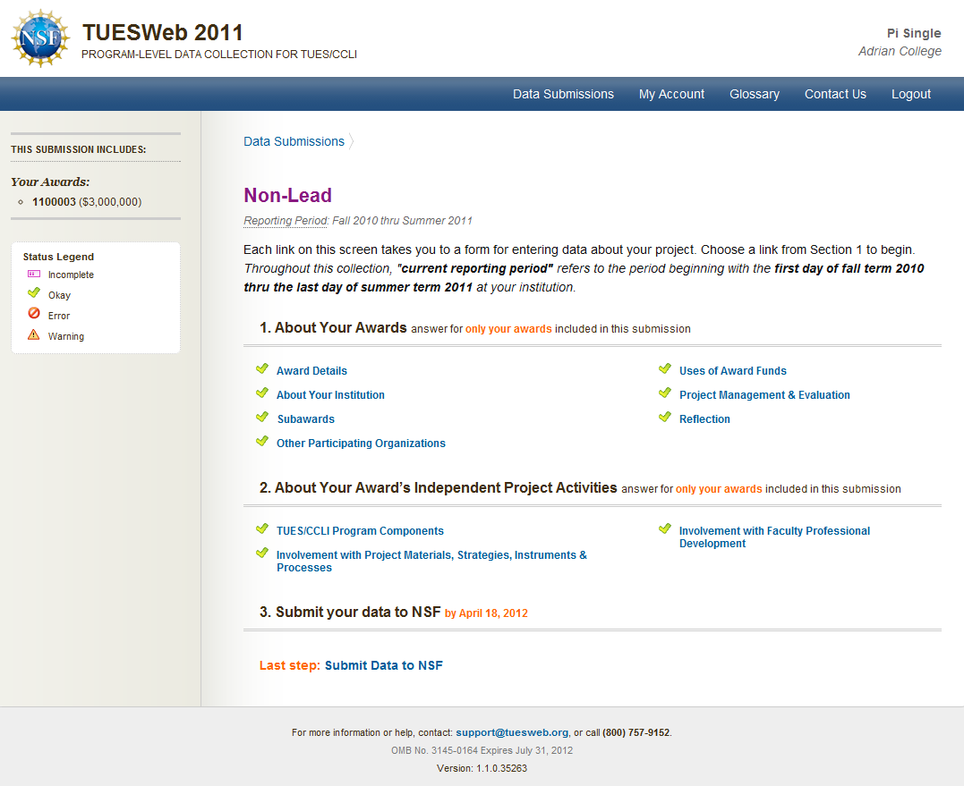Click checkmark beside Involvement with Project Materials

point(262,553)
